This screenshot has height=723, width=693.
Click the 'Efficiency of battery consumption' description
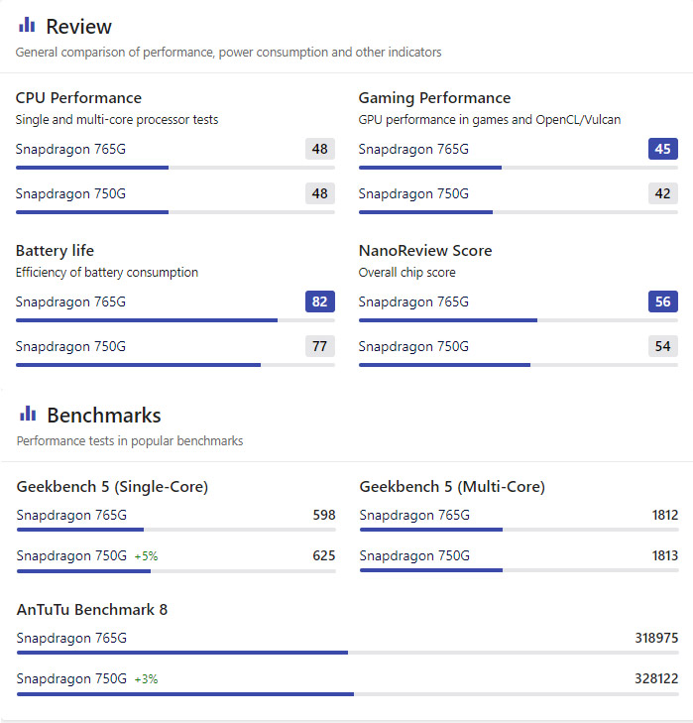click(106, 273)
